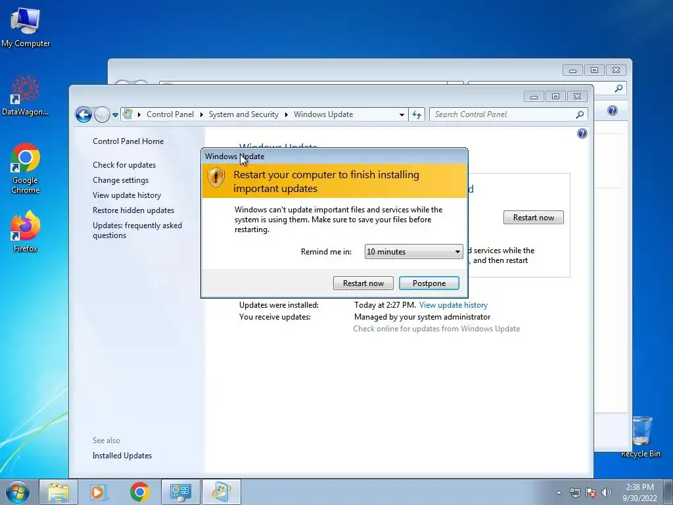This screenshot has height=505, width=673.
Task: Click Restore hidden updates
Action: coord(133,210)
